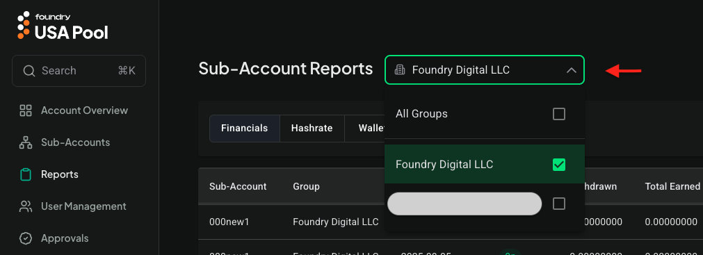The width and height of the screenshot is (703, 255).
Task: Uncheck the Foundry Digital LLC checkbox
Action: (558, 165)
